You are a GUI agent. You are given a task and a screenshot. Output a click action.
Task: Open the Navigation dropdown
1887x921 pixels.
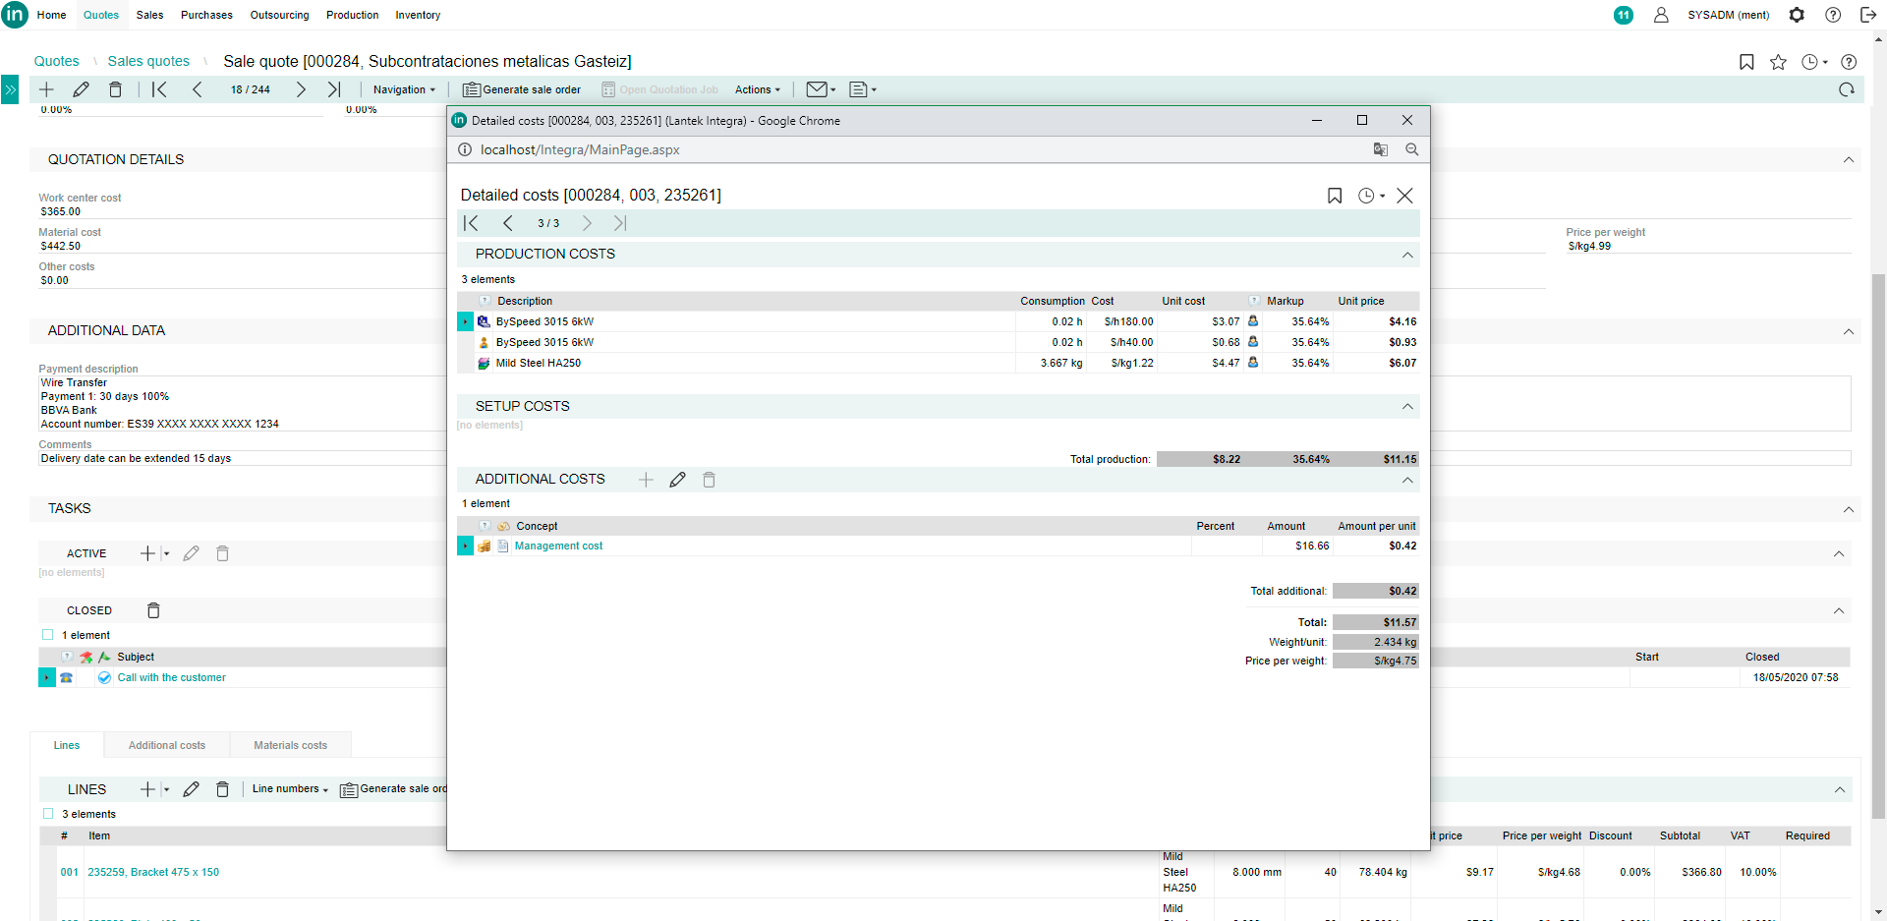point(403,89)
